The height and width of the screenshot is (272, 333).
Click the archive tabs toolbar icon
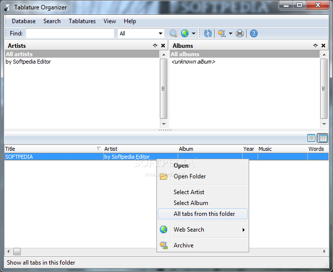tap(222, 34)
